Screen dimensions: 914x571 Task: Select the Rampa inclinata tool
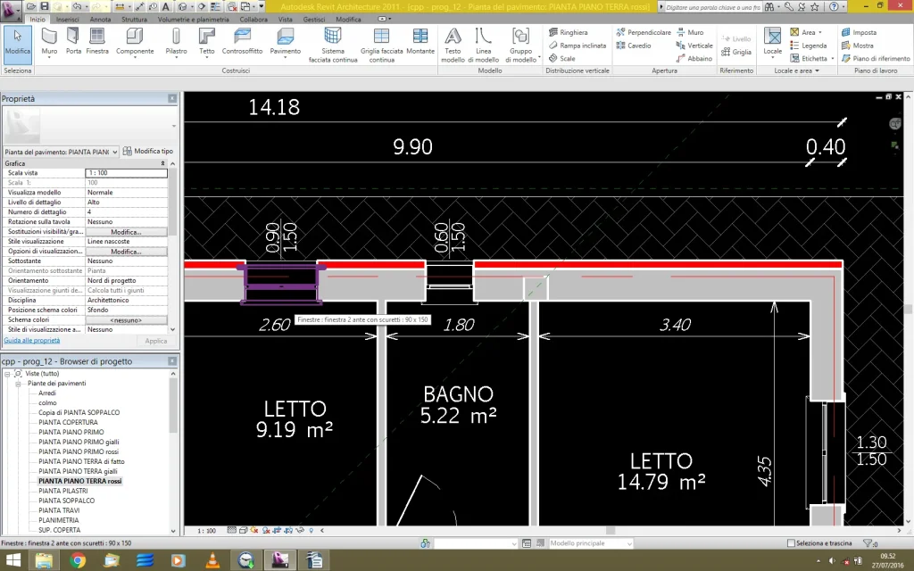(577, 46)
